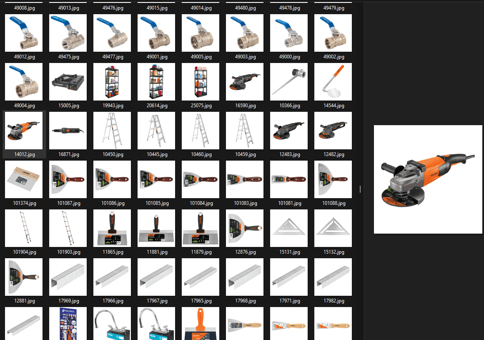Image resolution: width=484 pixels, height=340 pixels.
Task: Click the 12482.jpg grinder thumbnail
Action: click(333, 131)
